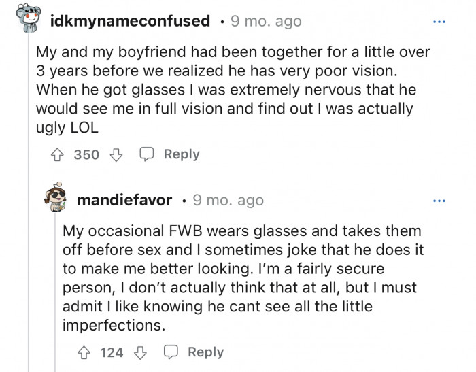476x372 pixels.
Task: Upvote idkmynameconfused's comment
Action: pos(58,155)
